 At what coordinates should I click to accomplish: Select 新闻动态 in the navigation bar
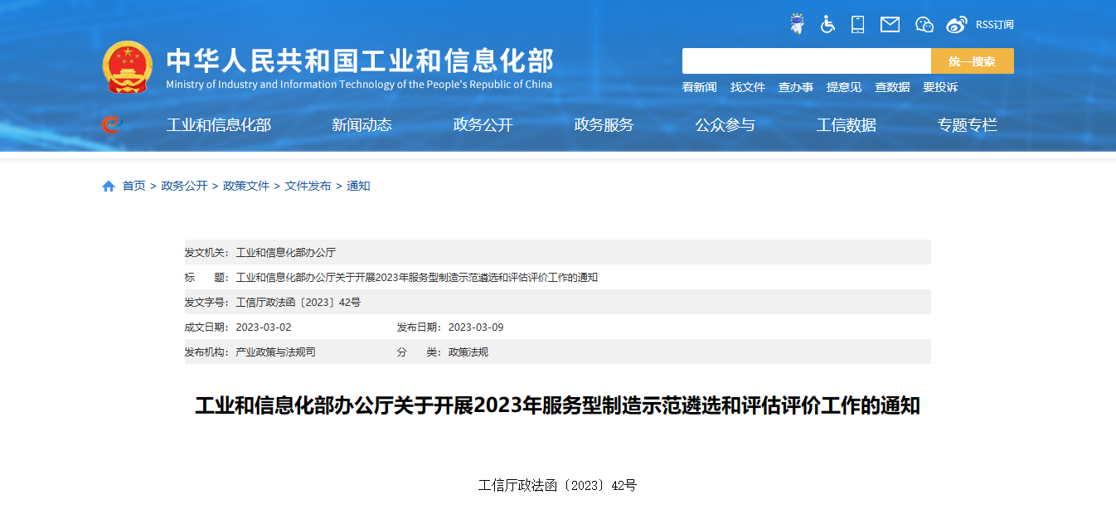[x=361, y=125]
